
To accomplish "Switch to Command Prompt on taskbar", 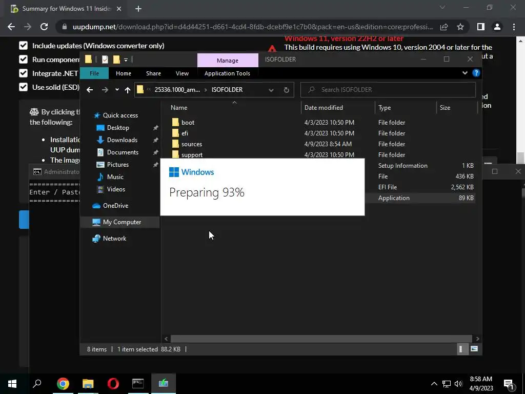I will [x=138, y=384].
